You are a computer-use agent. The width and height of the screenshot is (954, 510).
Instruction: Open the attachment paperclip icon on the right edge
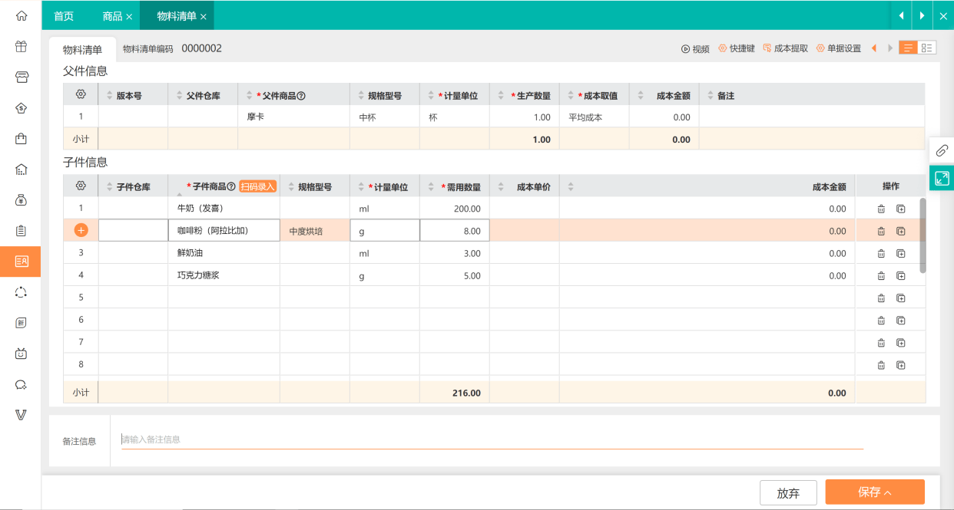coord(942,150)
